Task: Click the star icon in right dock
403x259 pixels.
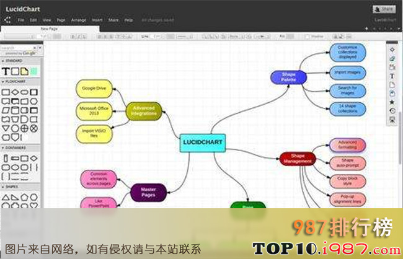Action: pyautogui.click(x=392, y=102)
